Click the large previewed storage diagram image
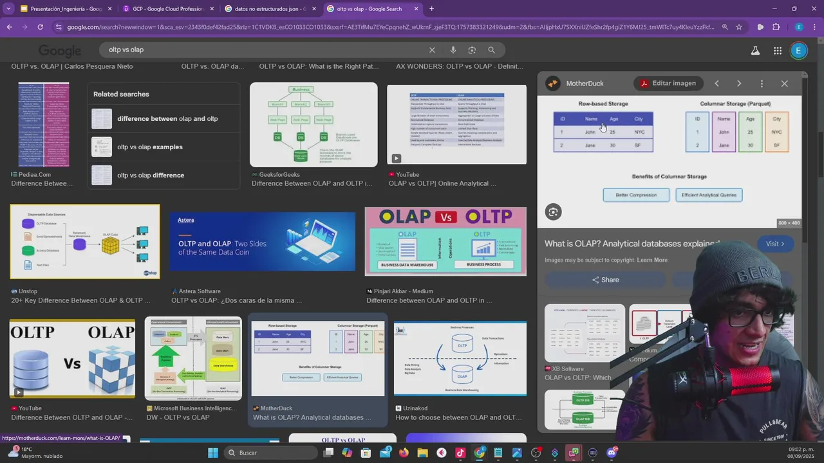The height and width of the screenshot is (463, 824). tap(669, 161)
